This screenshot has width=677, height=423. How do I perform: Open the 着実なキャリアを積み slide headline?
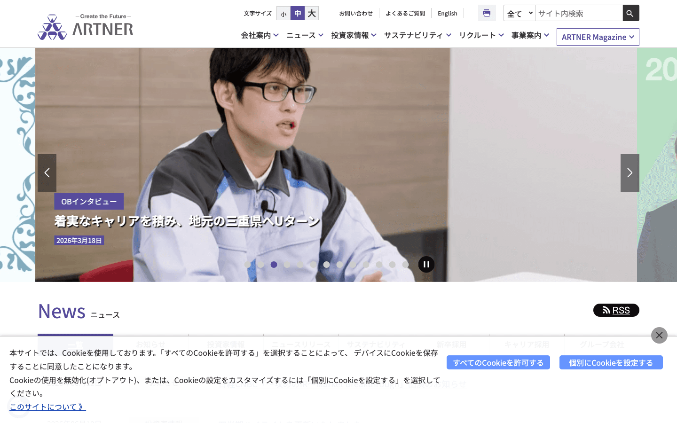coord(187,221)
